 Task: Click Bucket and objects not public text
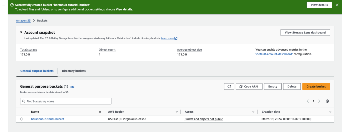204,119
